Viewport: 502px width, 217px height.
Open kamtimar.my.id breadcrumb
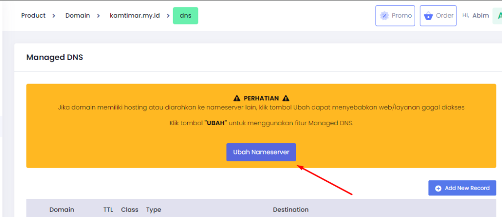[x=135, y=16]
